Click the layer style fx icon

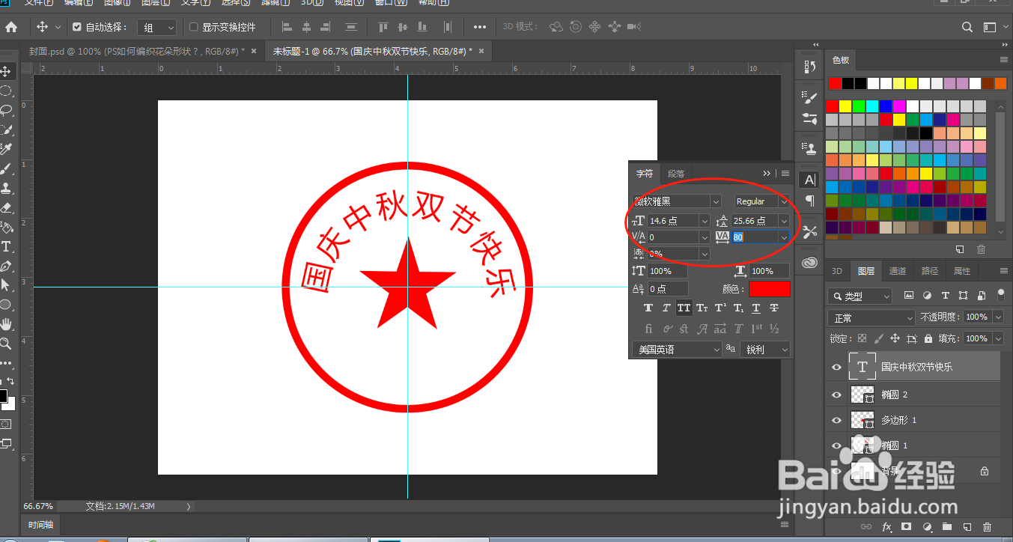point(886,527)
